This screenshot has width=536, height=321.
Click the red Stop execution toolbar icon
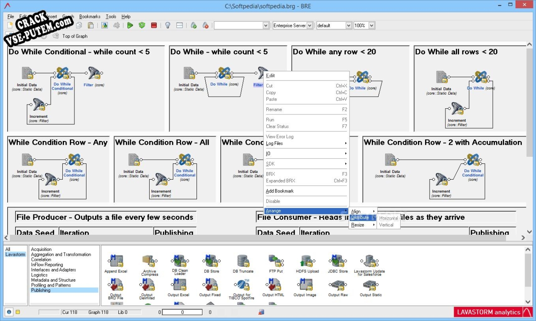tap(153, 25)
